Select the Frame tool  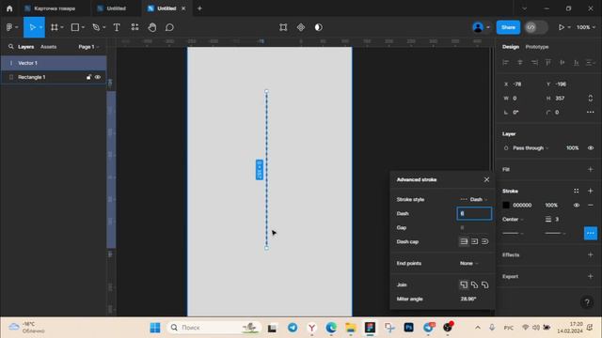coord(55,27)
